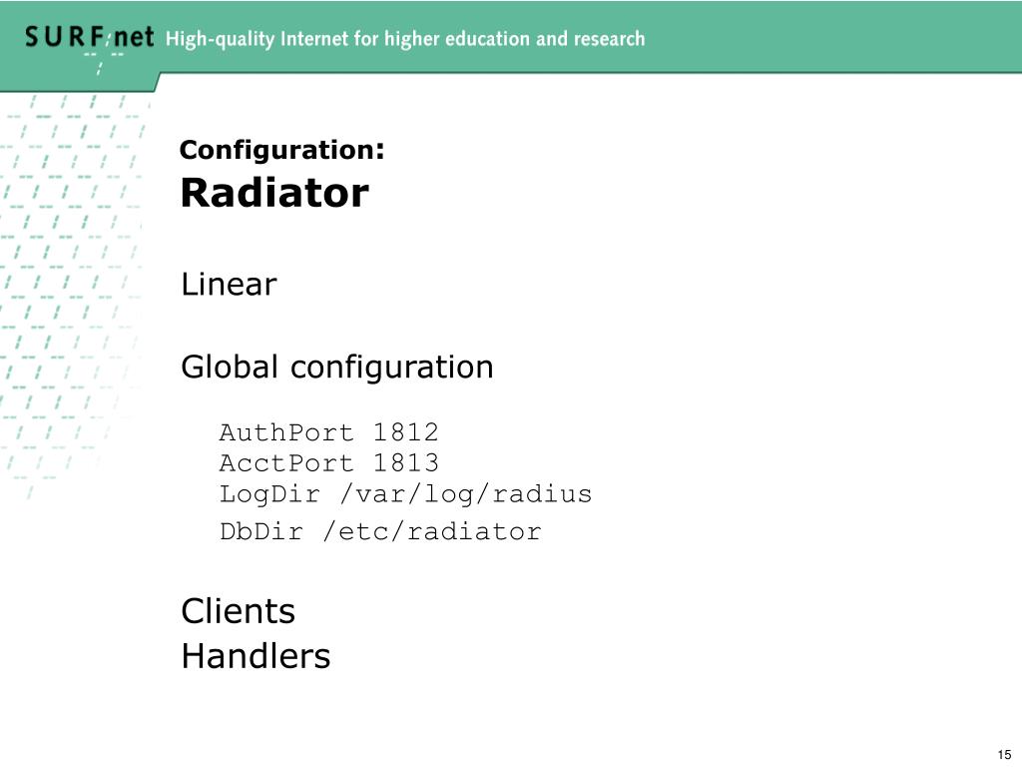
Task: Select the "AuthPort 1812" code line
Action: (x=328, y=432)
